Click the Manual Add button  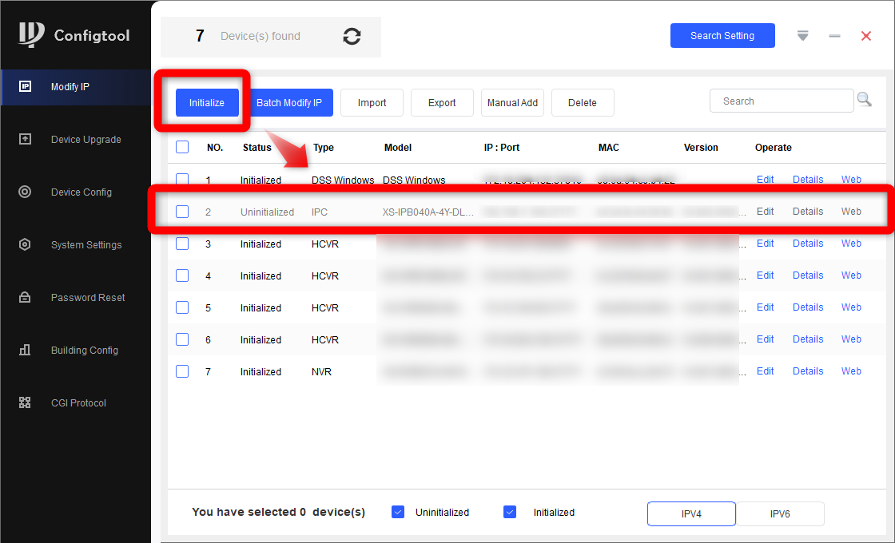(x=512, y=103)
